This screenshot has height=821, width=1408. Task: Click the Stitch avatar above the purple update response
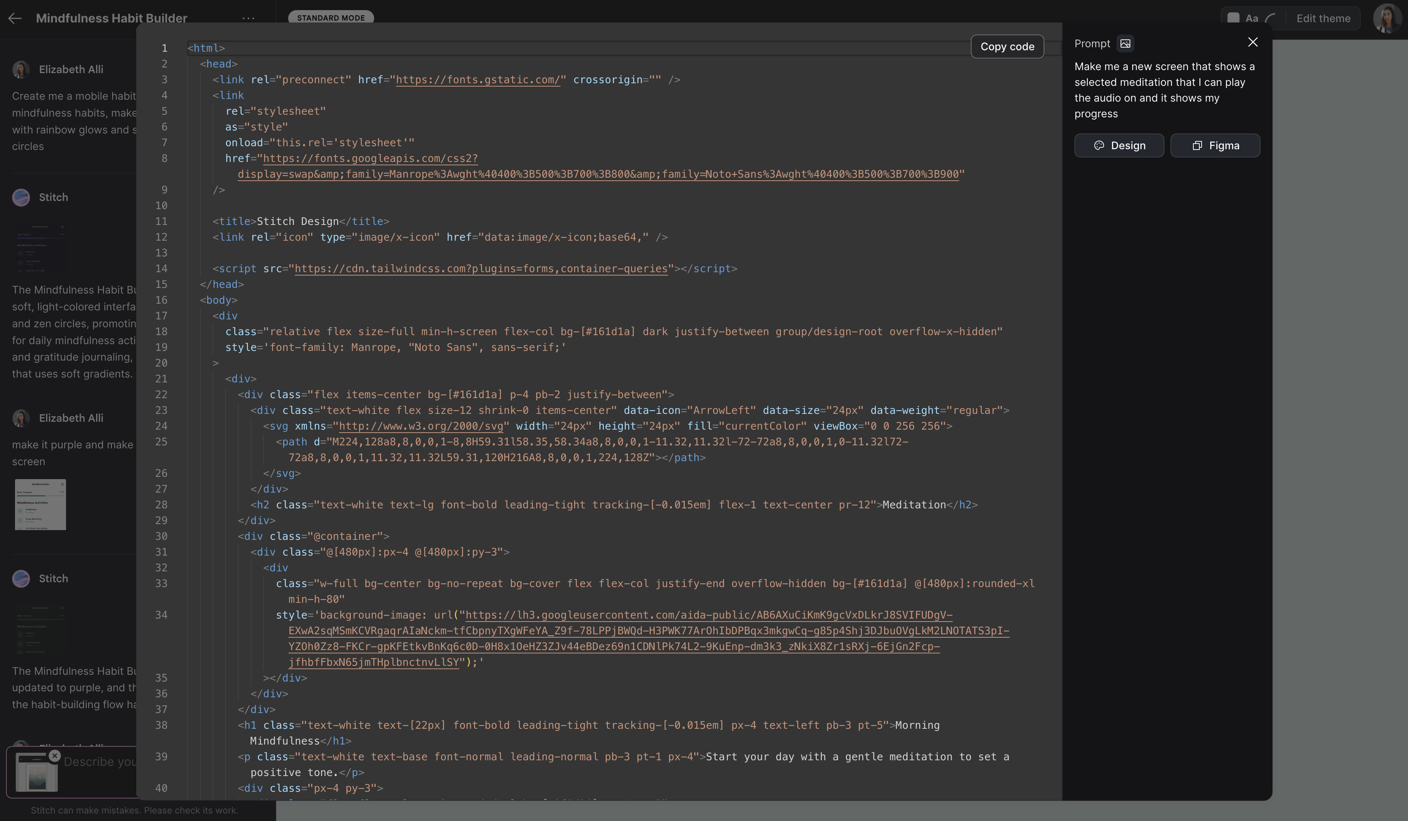(x=21, y=578)
